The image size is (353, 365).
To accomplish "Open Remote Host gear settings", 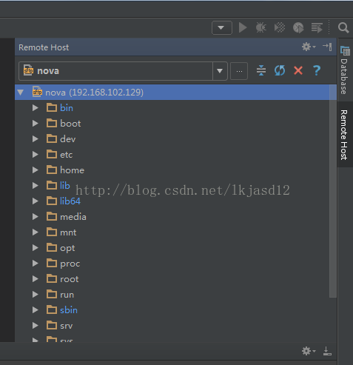I will pyautogui.click(x=309, y=47).
